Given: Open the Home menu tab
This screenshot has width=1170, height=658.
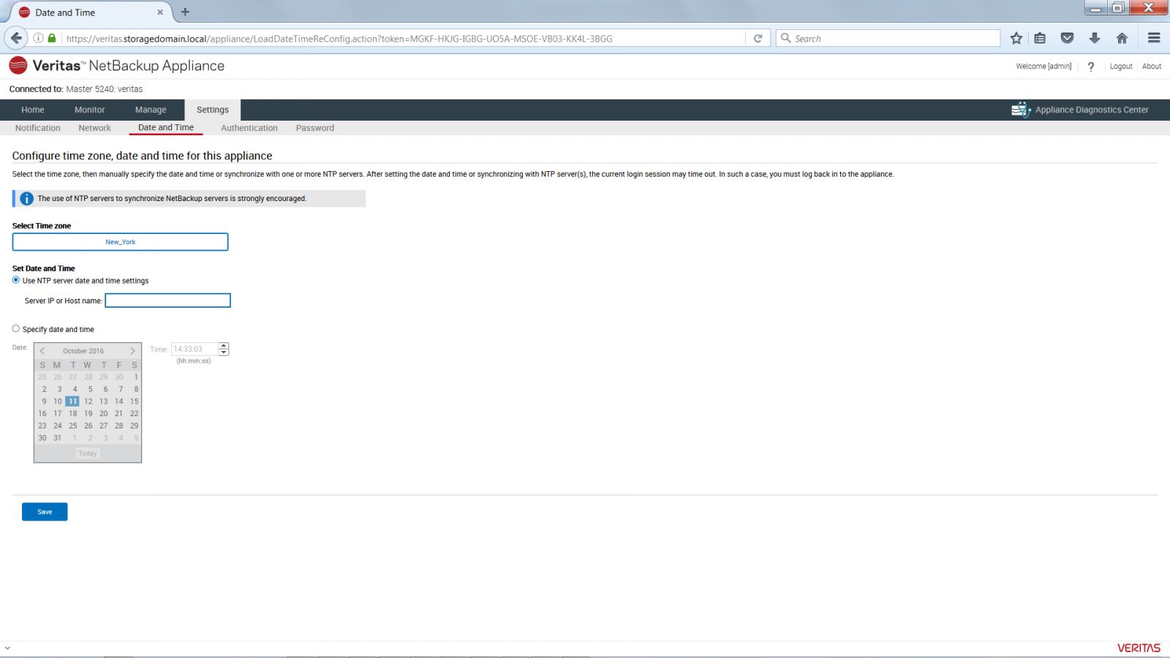Looking at the screenshot, I should (32, 110).
